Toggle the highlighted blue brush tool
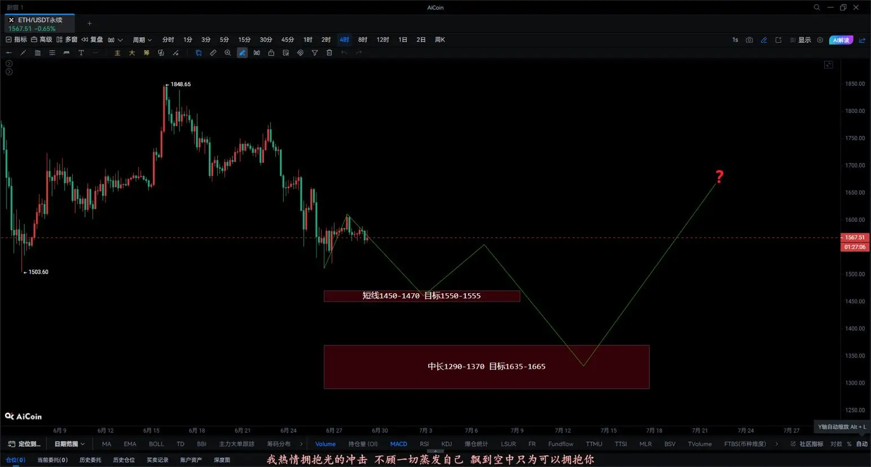Image resolution: width=871 pixels, height=467 pixels. click(242, 53)
